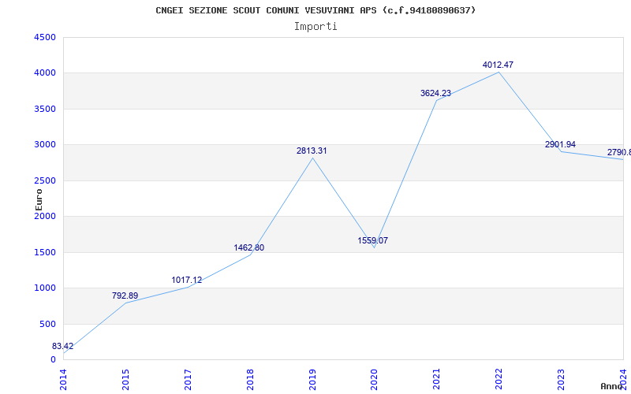Click the data label above year 2024
This screenshot has width=631, height=394.
click(x=619, y=152)
